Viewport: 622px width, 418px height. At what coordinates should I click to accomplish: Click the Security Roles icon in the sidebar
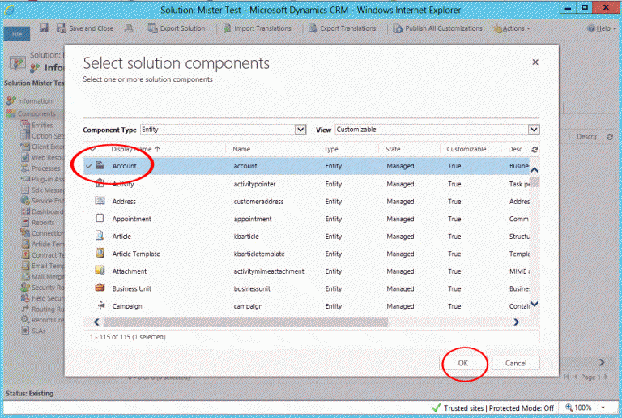[25, 287]
